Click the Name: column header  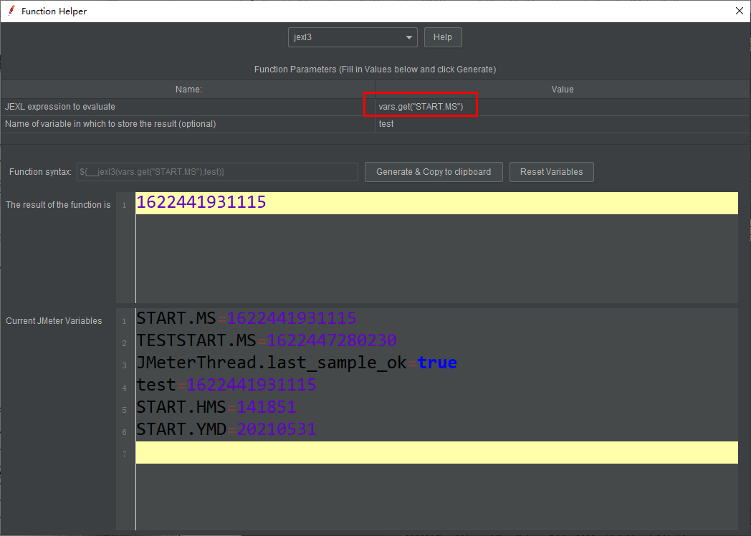[x=188, y=90]
